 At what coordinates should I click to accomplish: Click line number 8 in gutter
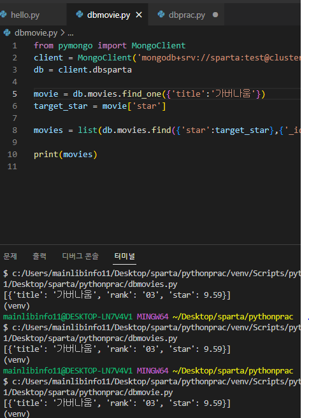pyautogui.click(x=15, y=130)
